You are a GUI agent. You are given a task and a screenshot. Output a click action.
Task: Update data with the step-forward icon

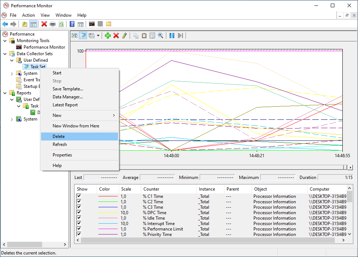pos(180,35)
